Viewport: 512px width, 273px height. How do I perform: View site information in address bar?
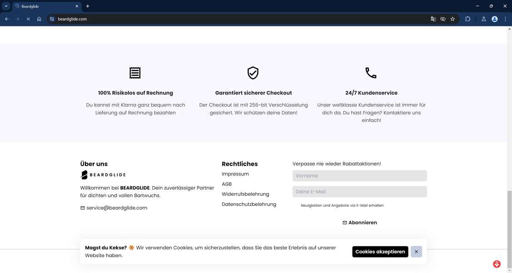point(52,19)
